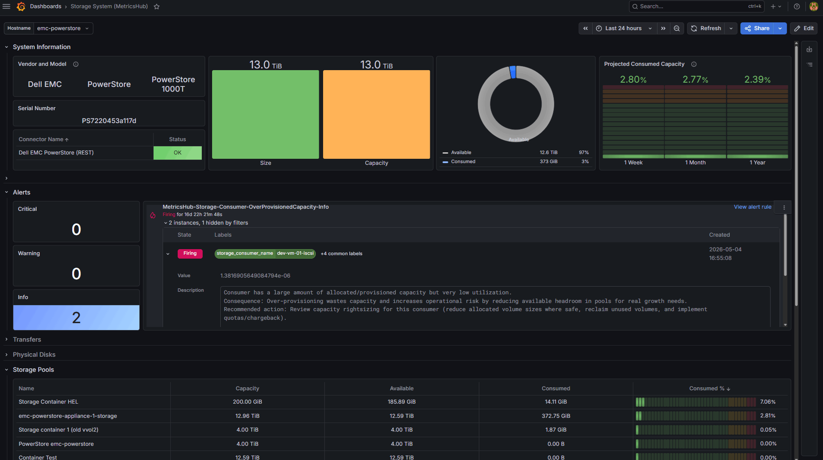Open the refresh interval dropdown arrow
Image resolution: width=823 pixels, height=460 pixels.
[x=731, y=28]
